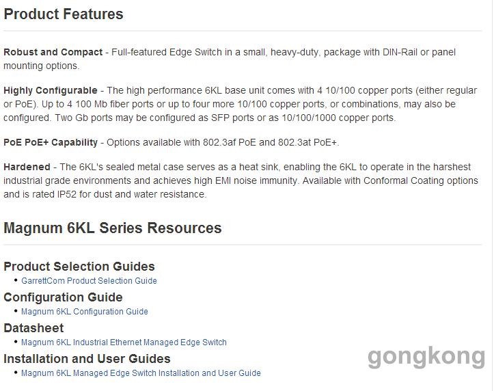
Task: Click the bullet beside the Installation and User Guide link
Action: [16, 372]
